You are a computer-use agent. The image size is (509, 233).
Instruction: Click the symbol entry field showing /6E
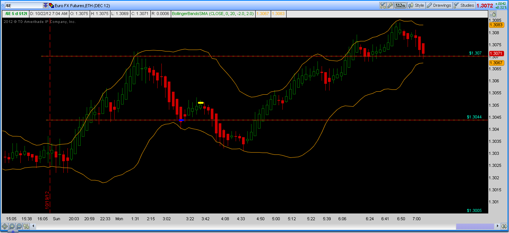23,5
